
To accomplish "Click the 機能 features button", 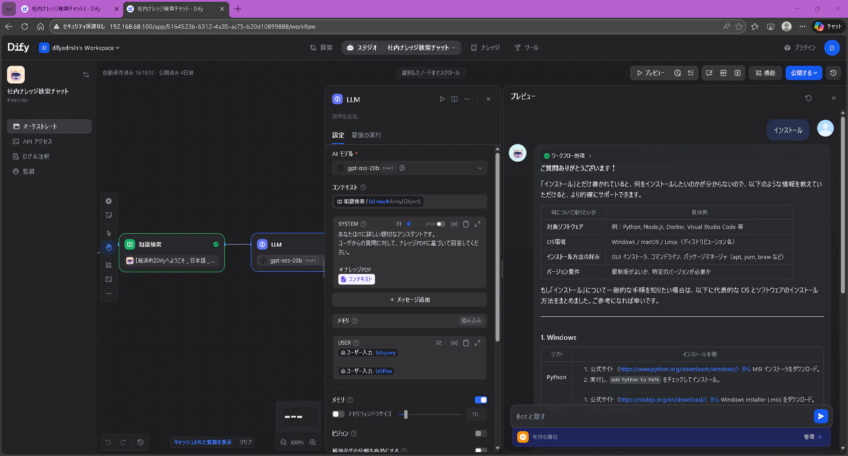I will click(765, 73).
